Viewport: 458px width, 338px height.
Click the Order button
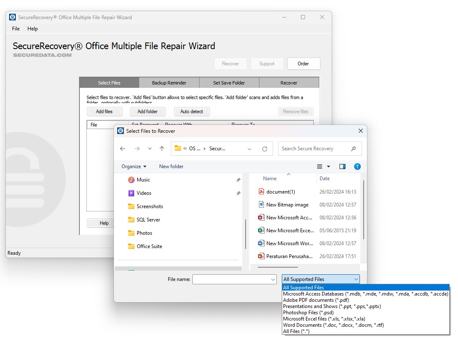(x=303, y=63)
